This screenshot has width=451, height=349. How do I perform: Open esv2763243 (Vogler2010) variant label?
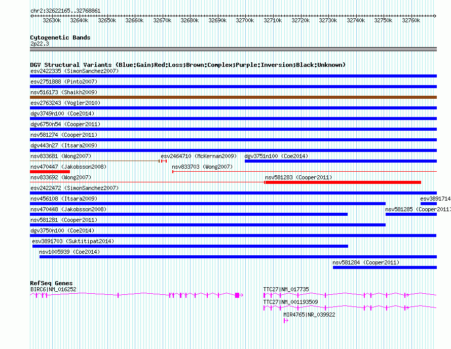(65, 103)
